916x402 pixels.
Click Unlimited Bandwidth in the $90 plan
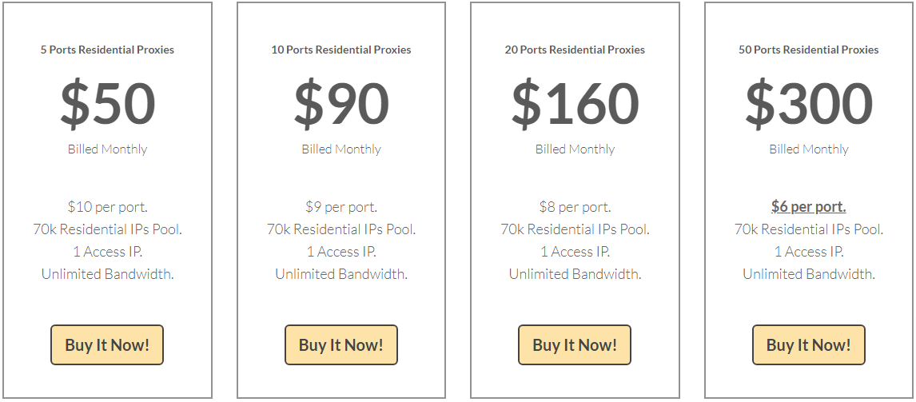coord(341,274)
